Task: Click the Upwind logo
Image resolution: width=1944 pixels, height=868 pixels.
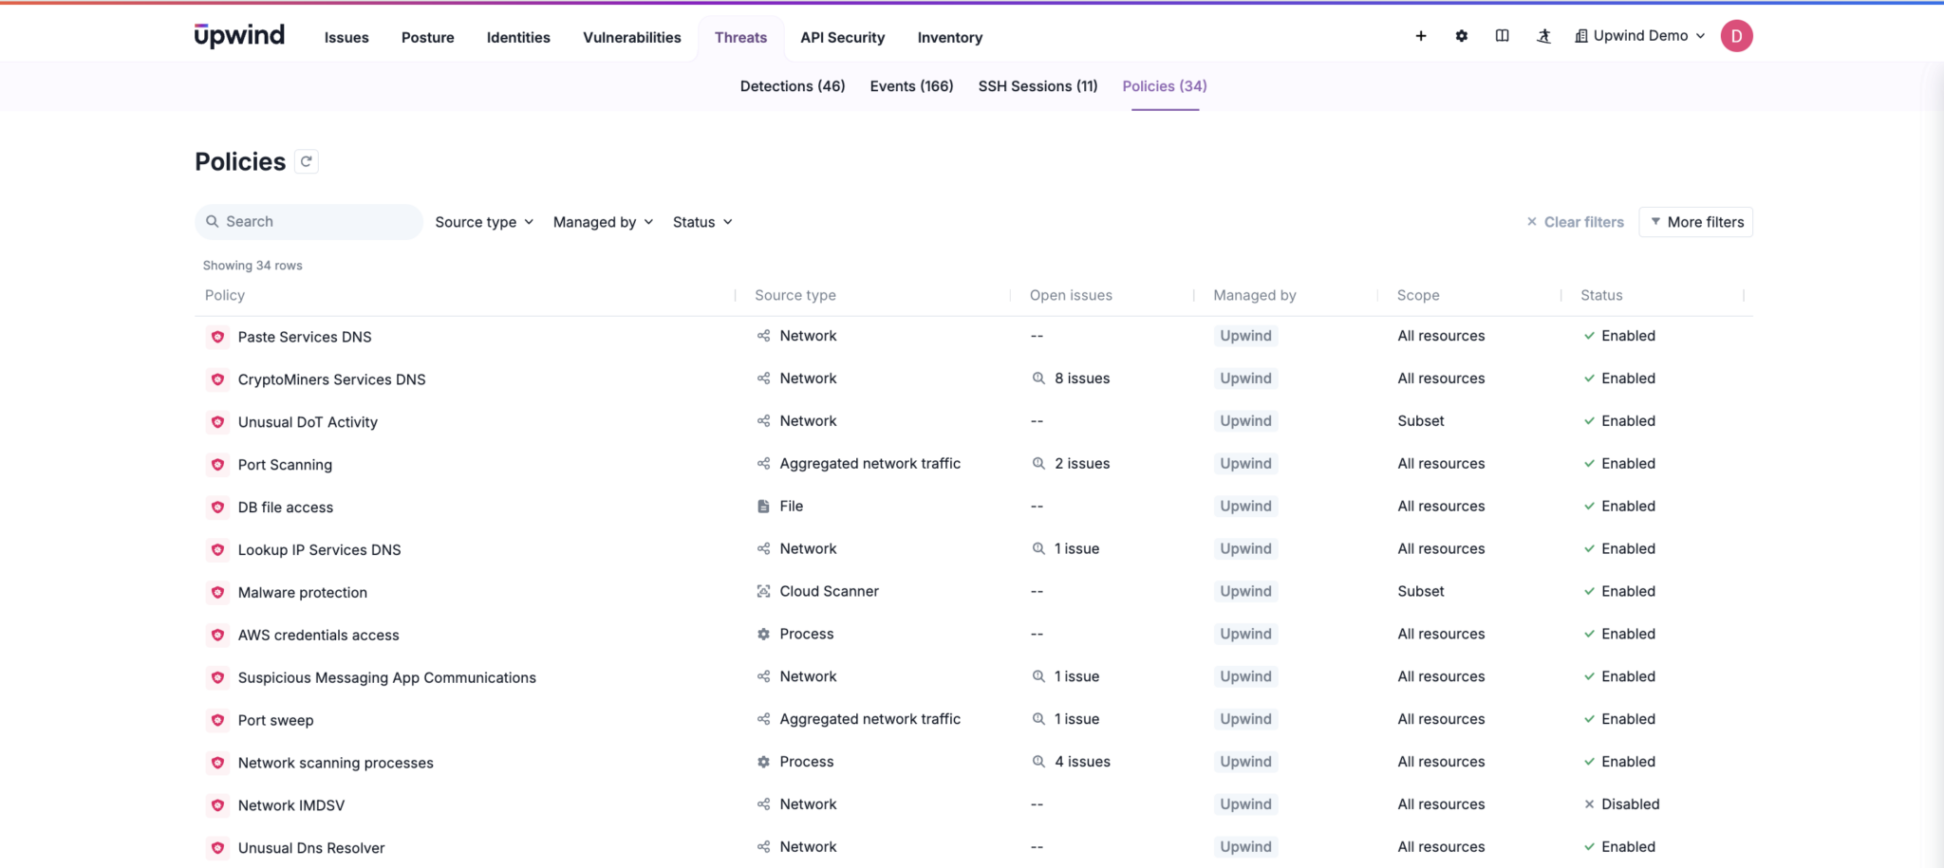Action: click(239, 36)
